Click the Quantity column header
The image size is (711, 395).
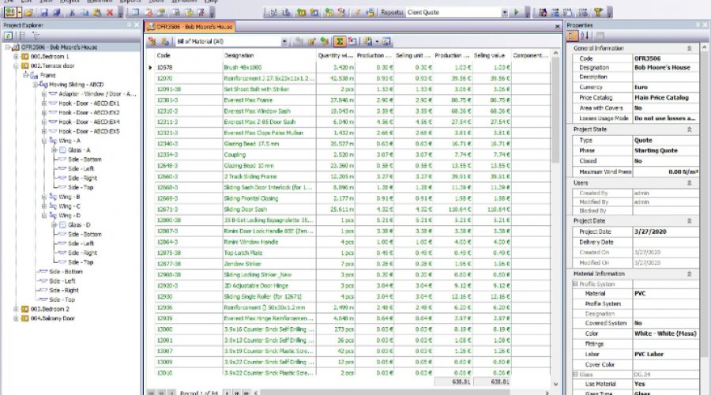point(336,55)
